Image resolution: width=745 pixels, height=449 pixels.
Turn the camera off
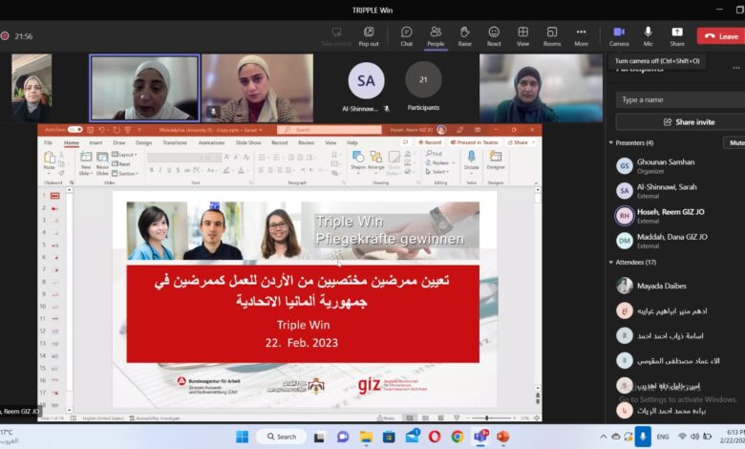coord(619,36)
